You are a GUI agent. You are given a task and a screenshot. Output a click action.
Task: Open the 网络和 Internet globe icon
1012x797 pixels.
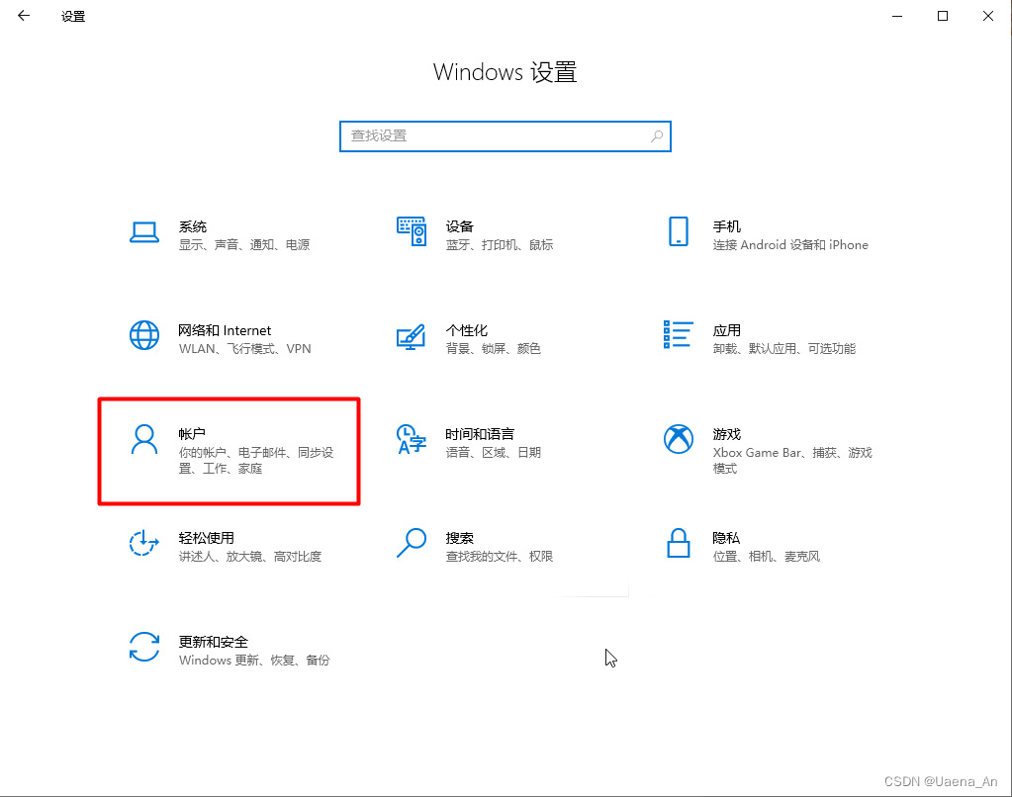[x=143, y=335]
